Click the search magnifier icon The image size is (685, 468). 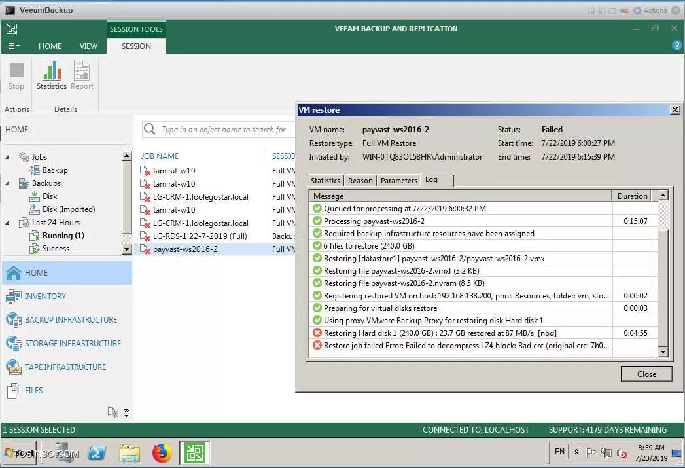pyautogui.click(x=150, y=129)
